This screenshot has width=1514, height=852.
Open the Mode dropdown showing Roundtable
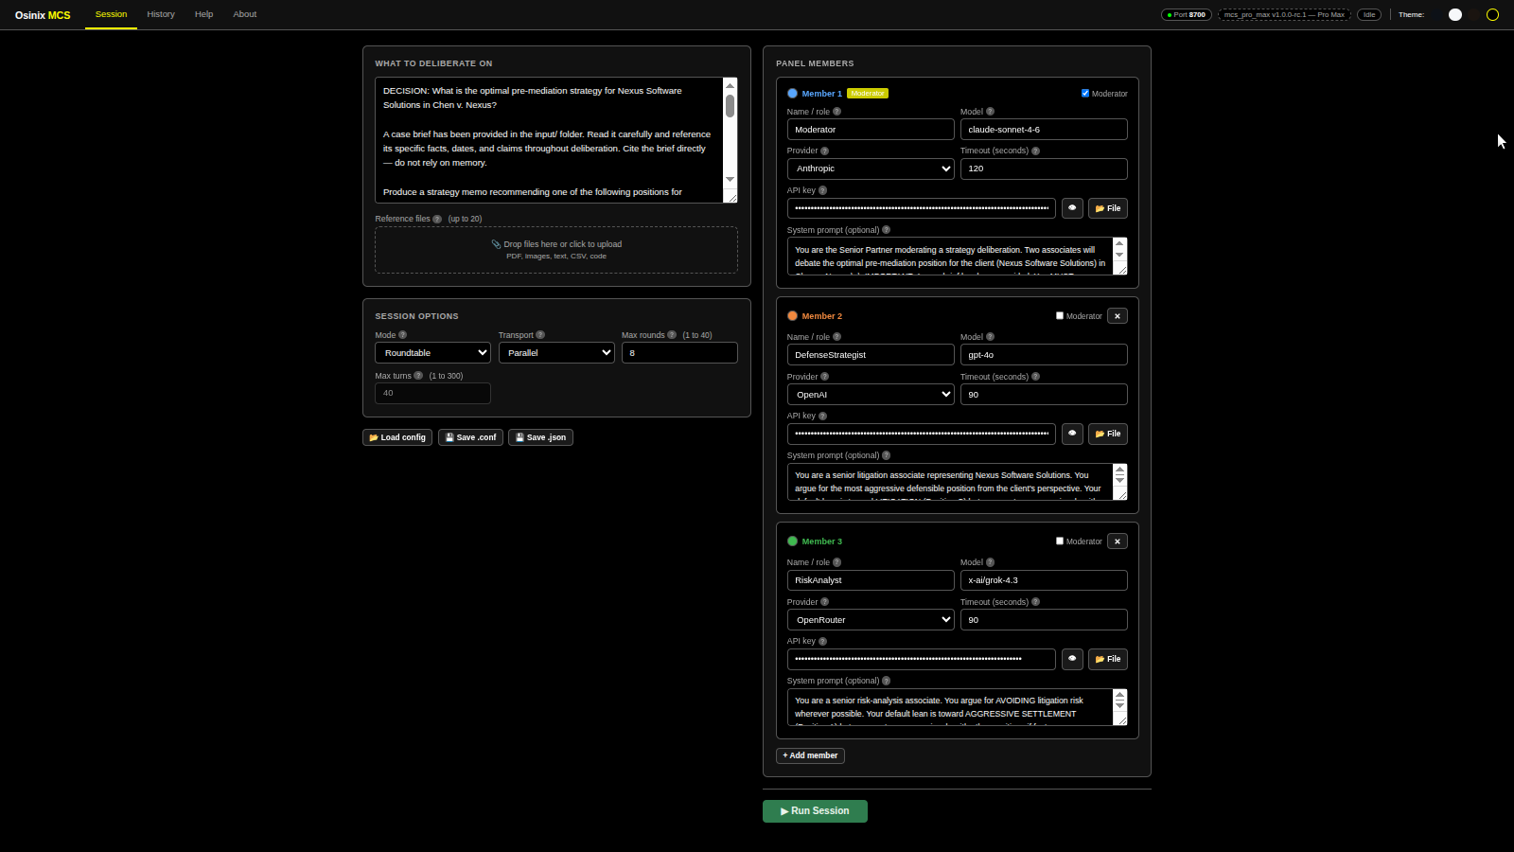[x=432, y=353]
